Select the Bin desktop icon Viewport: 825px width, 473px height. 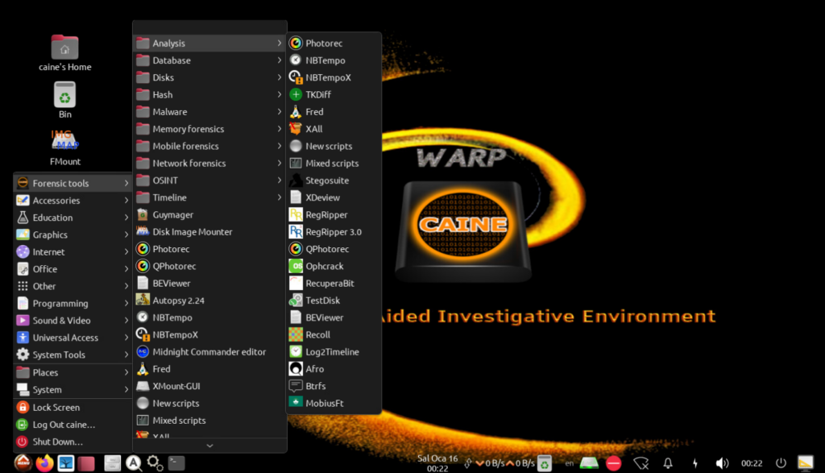(64, 100)
